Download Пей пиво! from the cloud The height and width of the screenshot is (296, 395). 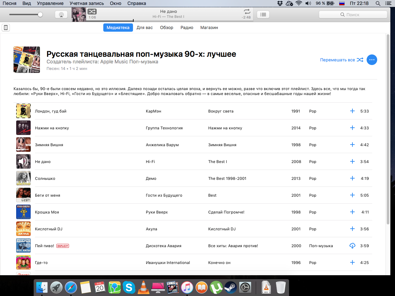point(352,246)
